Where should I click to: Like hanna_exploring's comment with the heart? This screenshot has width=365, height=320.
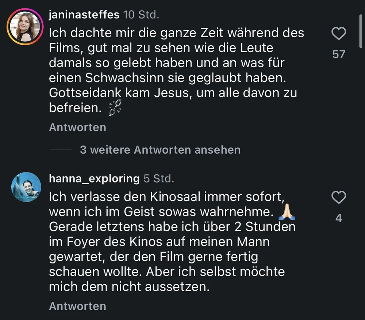[x=339, y=197]
